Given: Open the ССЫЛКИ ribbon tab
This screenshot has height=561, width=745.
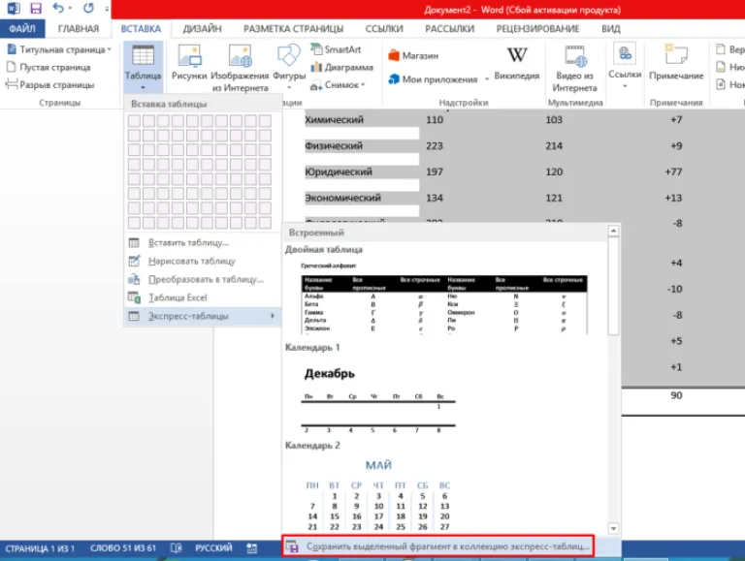Looking at the screenshot, I should pyautogui.click(x=384, y=28).
